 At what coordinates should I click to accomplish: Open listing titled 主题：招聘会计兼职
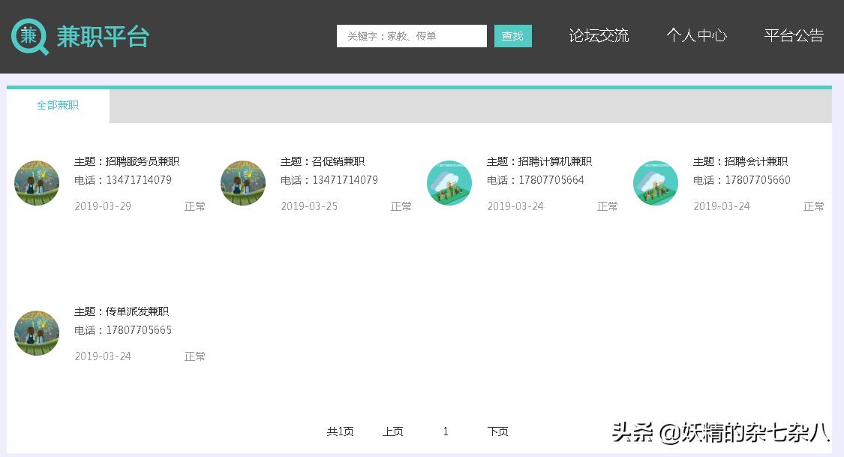(740, 161)
